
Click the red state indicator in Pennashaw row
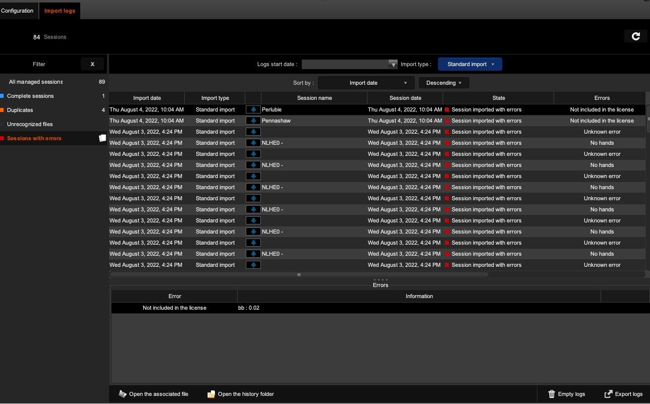447,121
